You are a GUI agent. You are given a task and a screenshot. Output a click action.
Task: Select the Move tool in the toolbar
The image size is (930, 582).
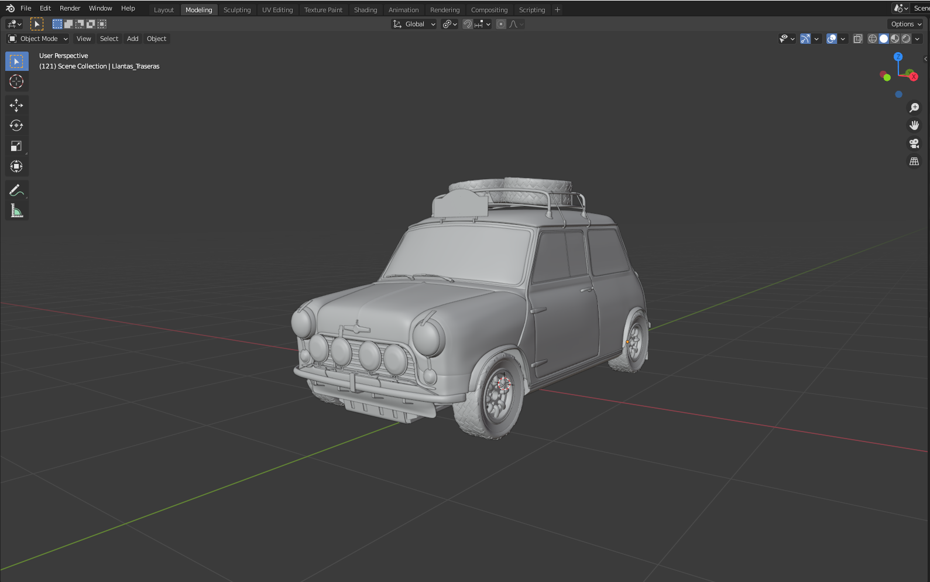[x=16, y=105]
